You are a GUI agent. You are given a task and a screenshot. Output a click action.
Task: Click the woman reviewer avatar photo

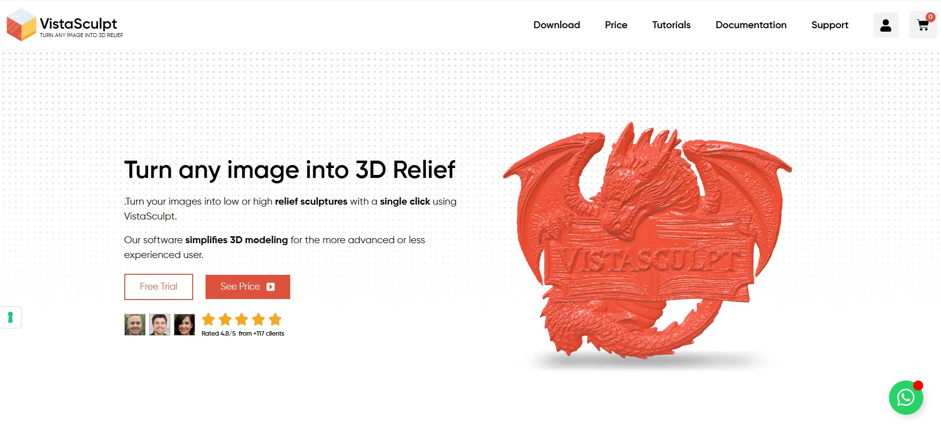184,325
